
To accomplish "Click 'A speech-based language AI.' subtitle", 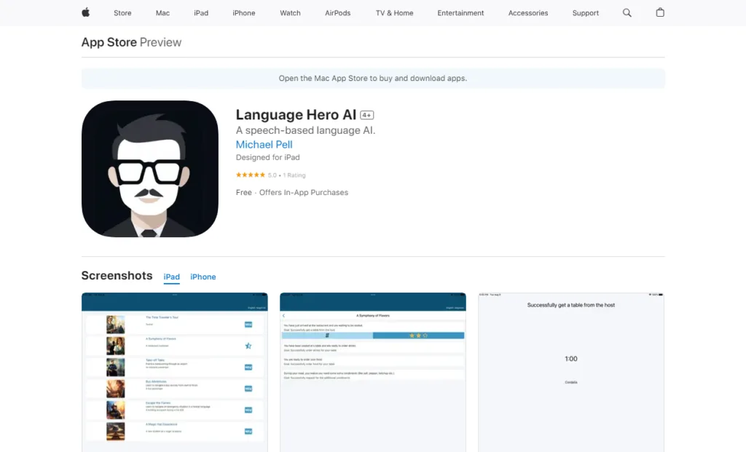I will click(x=305, y=130).
